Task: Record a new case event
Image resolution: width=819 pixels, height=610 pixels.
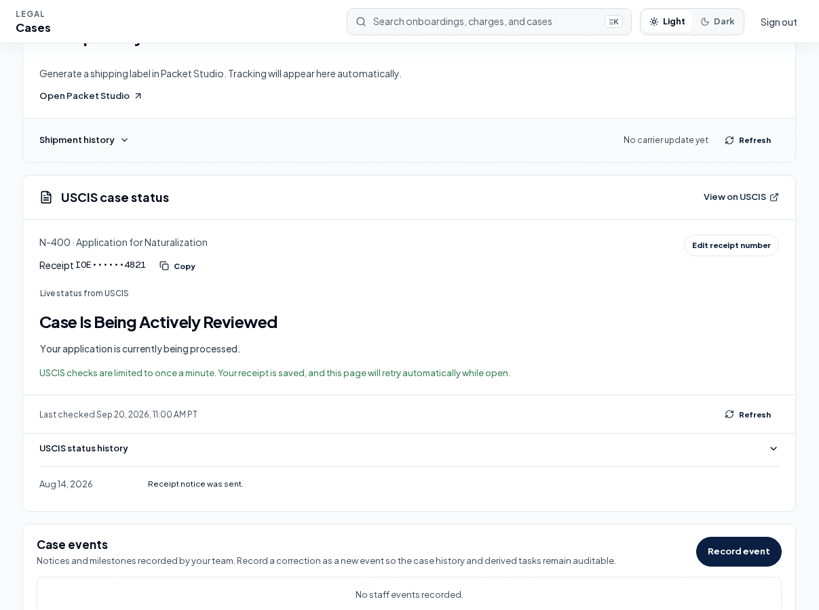Action: click(739, 552)
